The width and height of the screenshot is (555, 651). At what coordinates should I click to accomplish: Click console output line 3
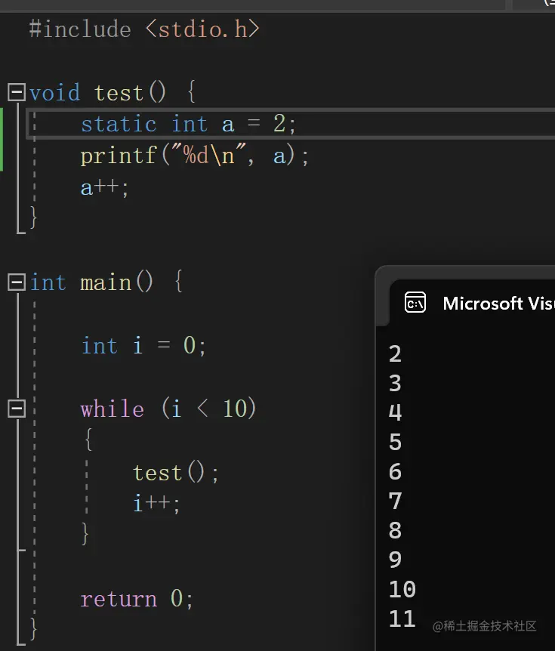coord(395,383)
